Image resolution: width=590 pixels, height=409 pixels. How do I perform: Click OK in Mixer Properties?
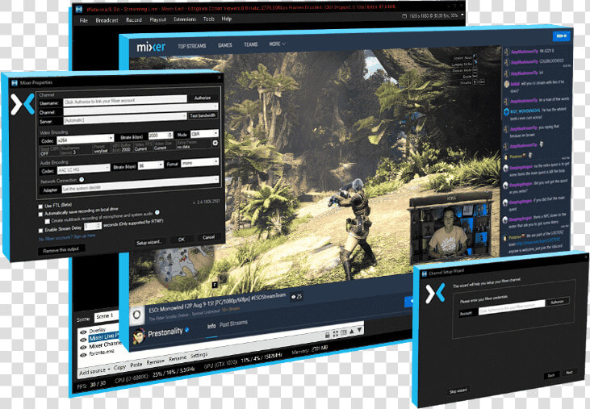tap(182, 240)
